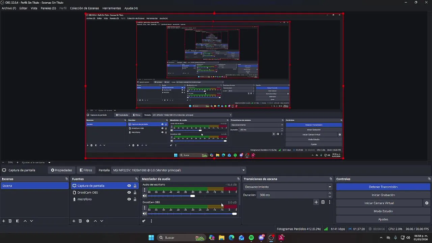Start Iniciar Cámara Virtual
The width and height of the screenshot is (432, 243).
[x=379, y=203]
